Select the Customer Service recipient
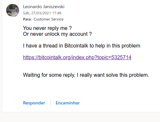 pos(49,19)
